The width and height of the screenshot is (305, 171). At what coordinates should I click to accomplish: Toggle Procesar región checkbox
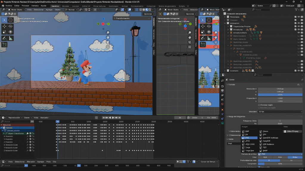pos(259,105)
